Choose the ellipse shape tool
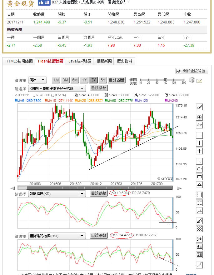This screenshot has width=214, height=275. tap(199, 169)
